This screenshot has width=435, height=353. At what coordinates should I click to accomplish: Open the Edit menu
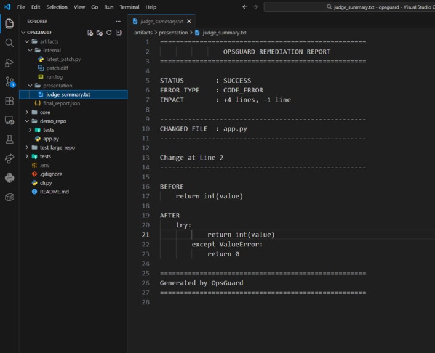36,7
